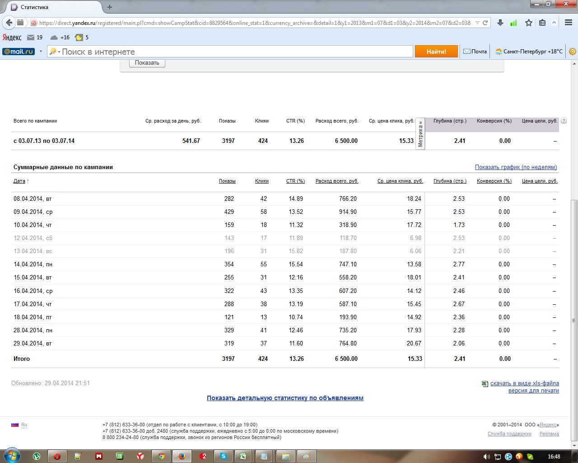Click the Поиск в интернете search field
The height and width of the screenshot is (463, 578).
click(x=236, y=52)
